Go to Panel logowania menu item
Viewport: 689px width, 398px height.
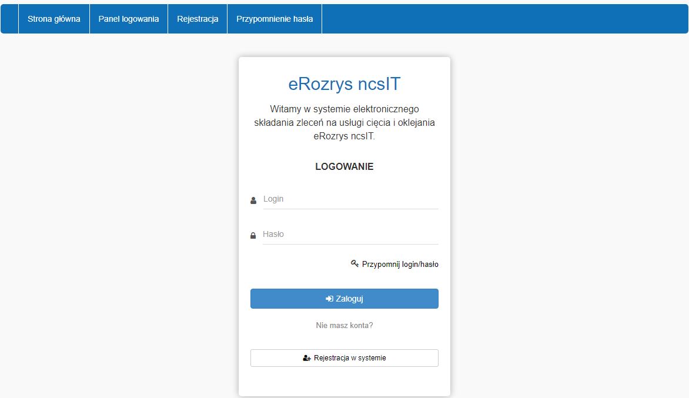click(x=129, y=19)
